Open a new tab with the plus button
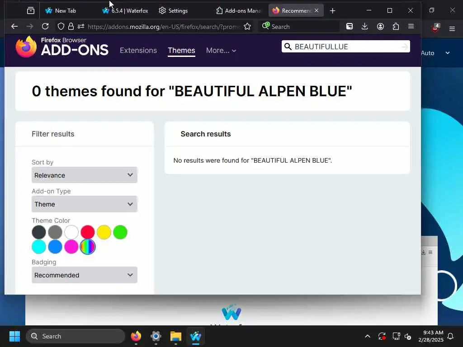The width and height of the screenshot is (463, 347). 332,11
